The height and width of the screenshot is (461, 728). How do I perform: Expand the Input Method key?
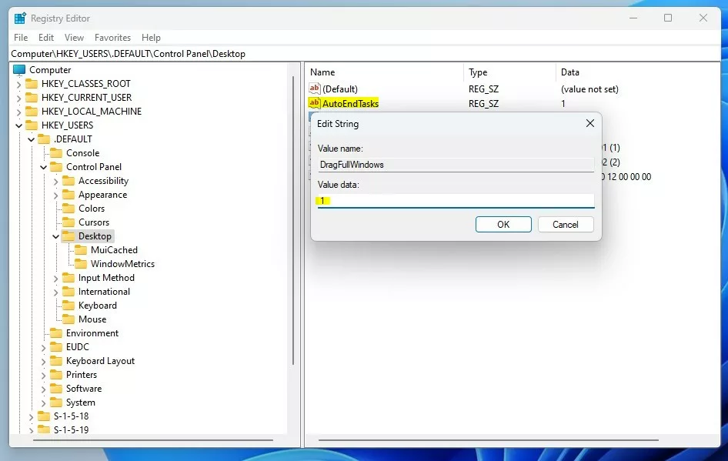click(x=55, y=279)
